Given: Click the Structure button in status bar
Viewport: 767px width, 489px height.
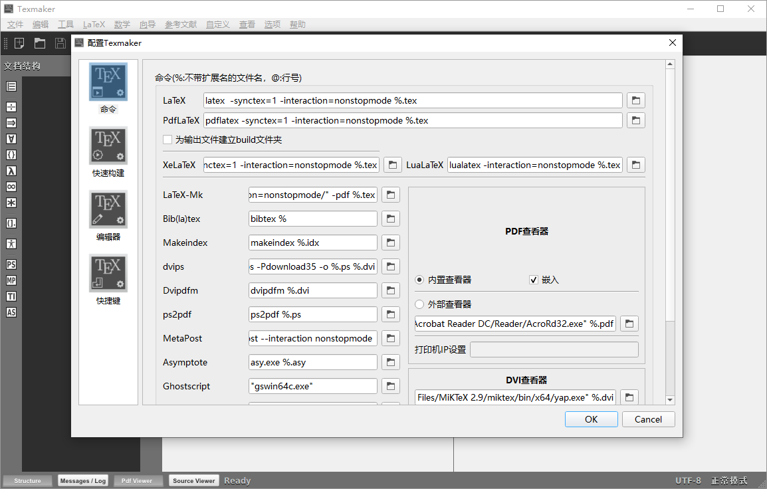Looking at the screenshot, I should tap(27, 480).
